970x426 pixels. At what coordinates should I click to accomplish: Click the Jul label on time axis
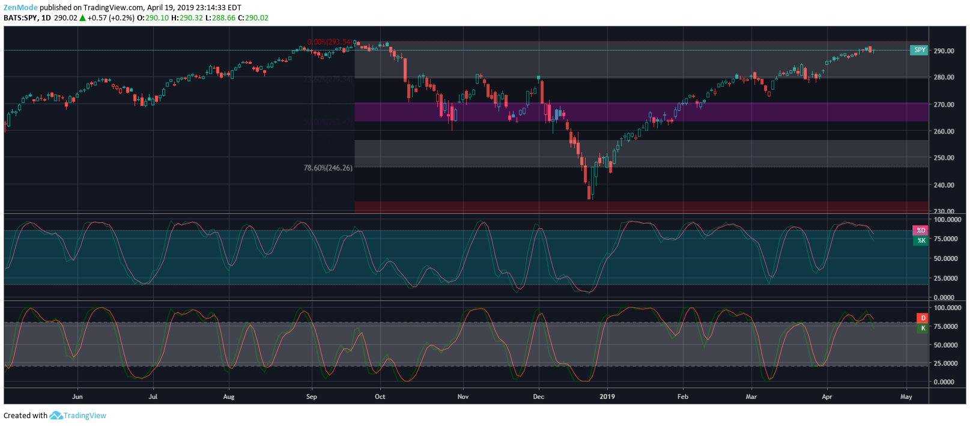(x=153, y=397)
